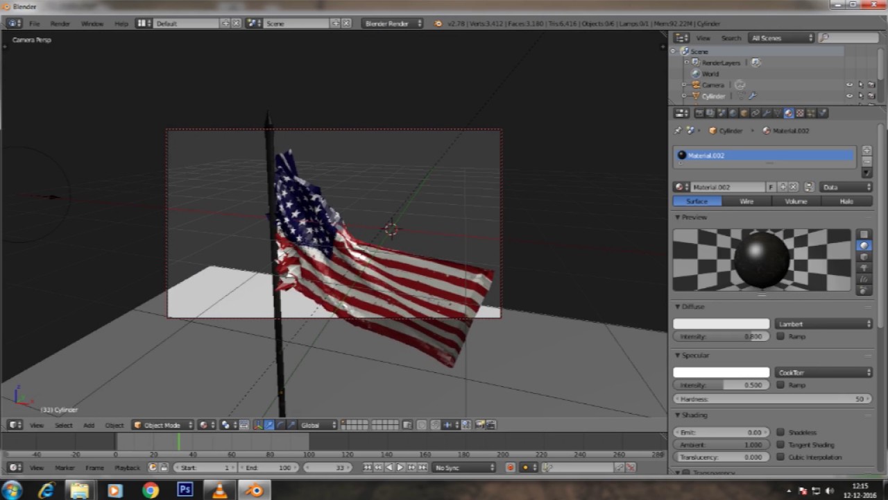Select flat plane preview shape
This screenshot has width=888, height=500.
[864, 235]
